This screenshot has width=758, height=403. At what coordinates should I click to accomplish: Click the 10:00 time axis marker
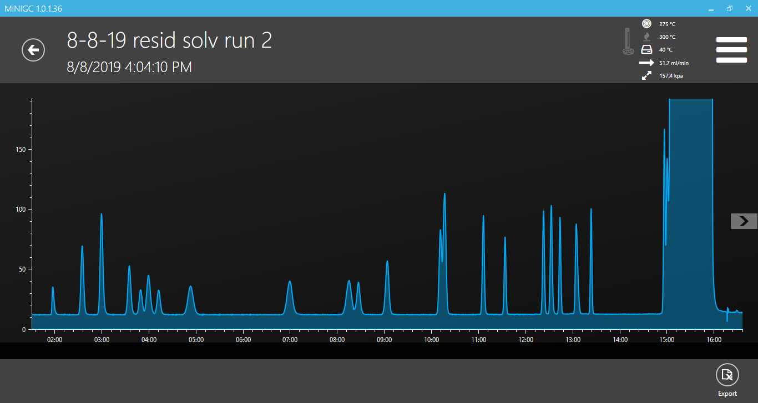pyautogui.click(x=431, y=340)
